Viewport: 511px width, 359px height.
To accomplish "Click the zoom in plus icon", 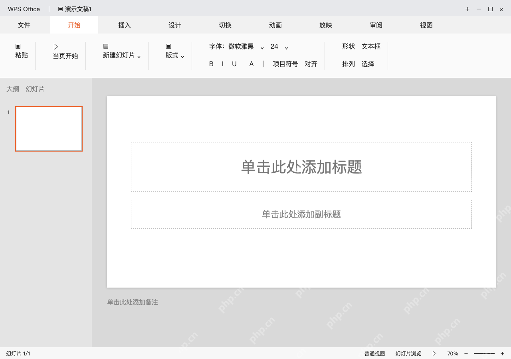I will pos(502,353).
